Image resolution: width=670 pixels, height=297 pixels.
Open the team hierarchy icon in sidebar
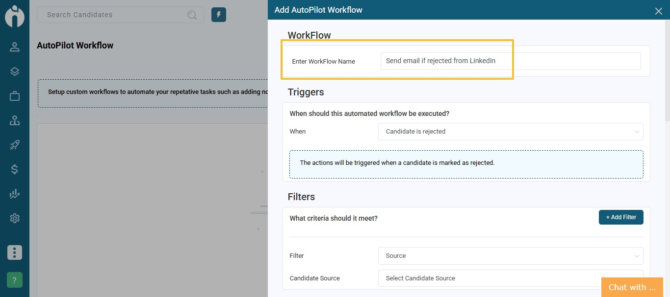click(x=15, y=120)
